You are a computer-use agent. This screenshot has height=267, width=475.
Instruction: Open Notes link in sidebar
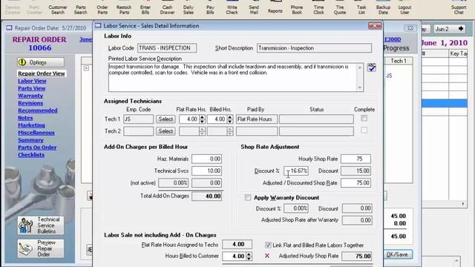(25, 118)
